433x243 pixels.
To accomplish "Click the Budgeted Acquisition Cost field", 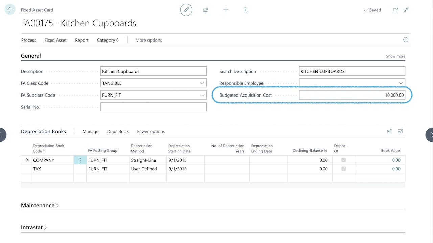I will 352,95.
